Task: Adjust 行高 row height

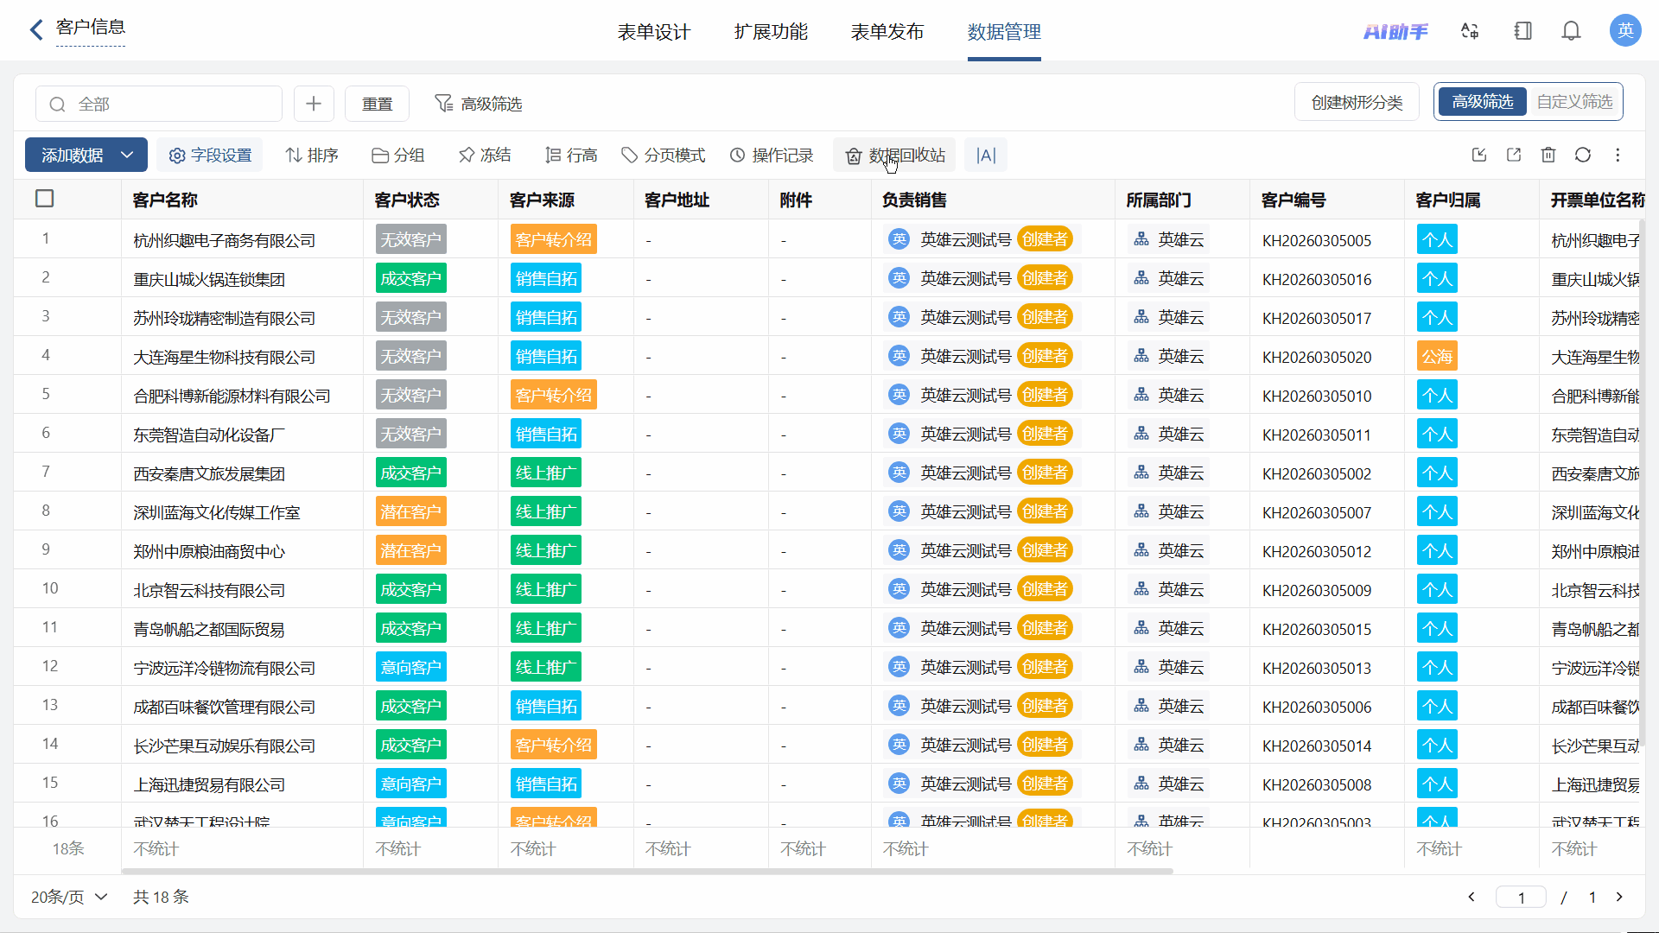Action: coord(571,155)
